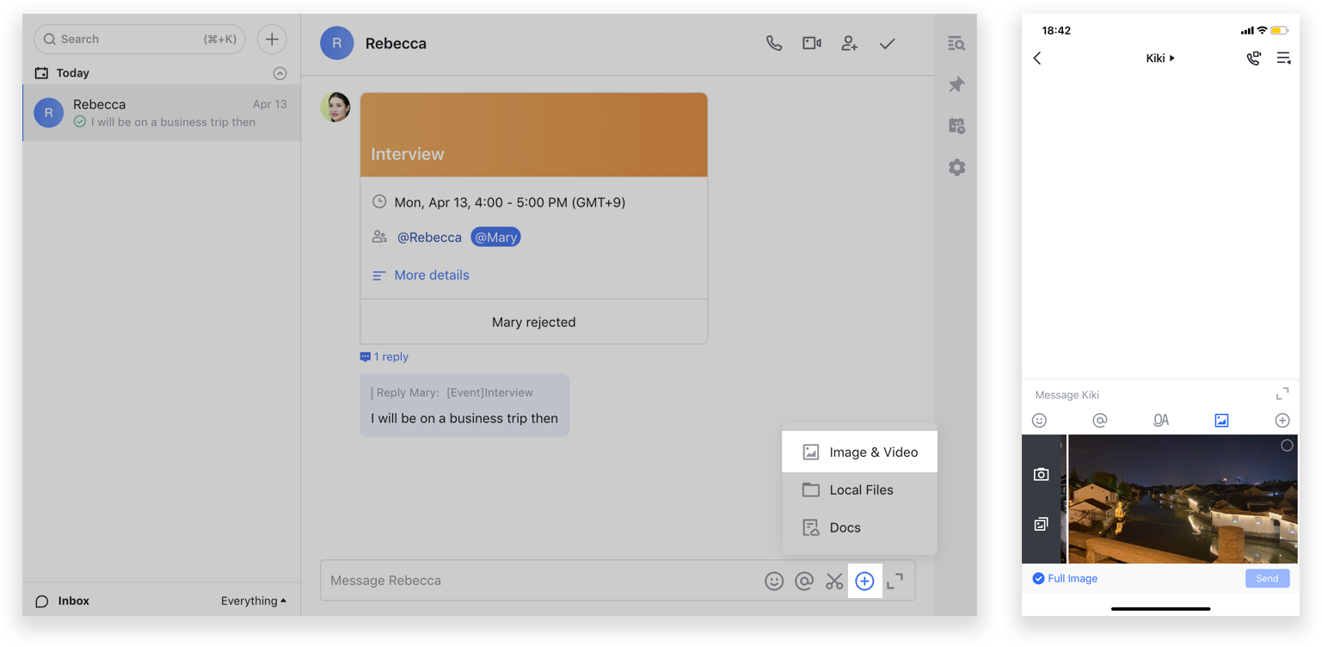
Task: Open the Everything filter dropdown
Action: tap(253, 601)
